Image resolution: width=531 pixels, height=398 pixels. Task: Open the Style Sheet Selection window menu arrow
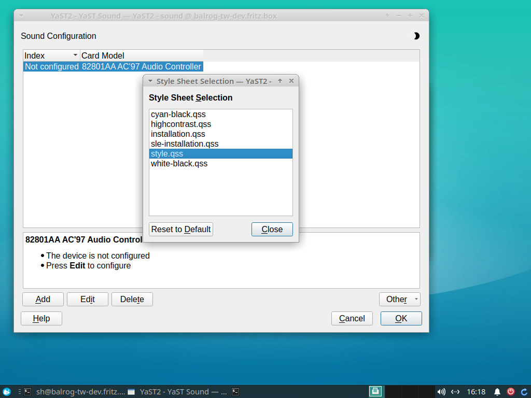pyautogui.click(x=150, y=81)
